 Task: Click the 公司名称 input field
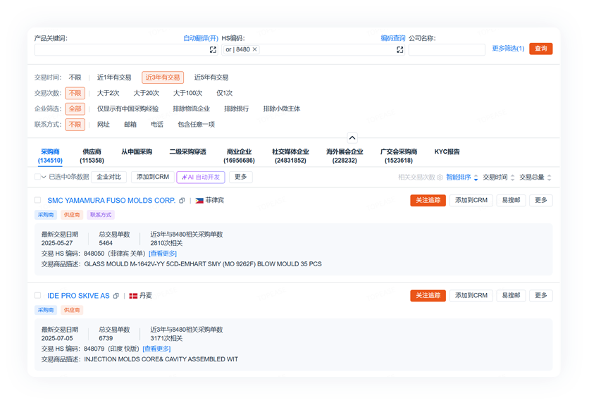tap(447, 50)
